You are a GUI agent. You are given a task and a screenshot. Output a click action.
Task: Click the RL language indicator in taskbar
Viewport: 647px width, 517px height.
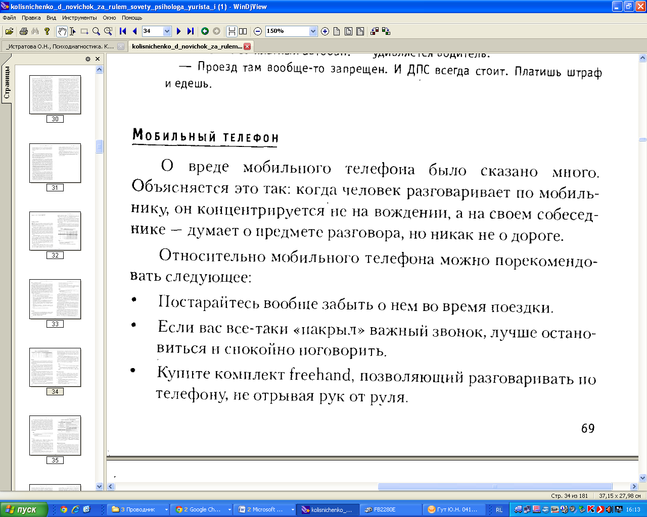(499, 509)
